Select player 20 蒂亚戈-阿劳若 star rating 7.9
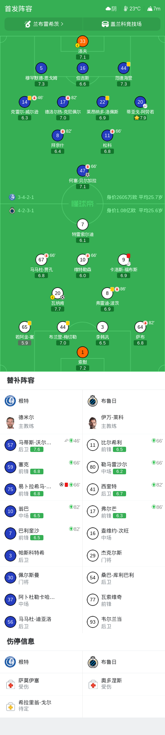This screenshot has width=165, height=735. (x=140, y=118)
